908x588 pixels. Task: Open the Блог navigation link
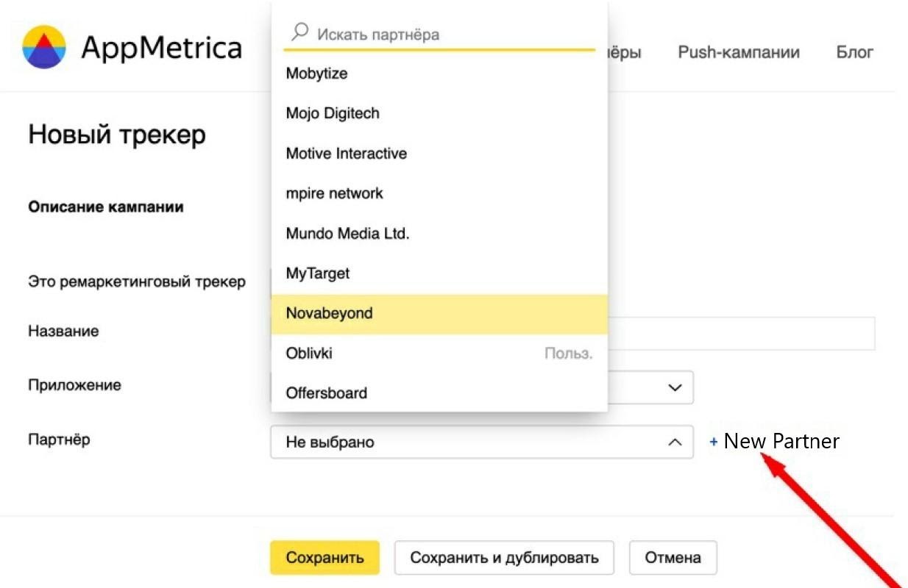pos(855,52)
